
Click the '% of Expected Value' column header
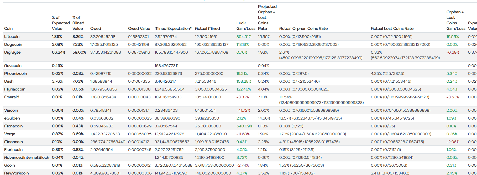click(61, 23)
